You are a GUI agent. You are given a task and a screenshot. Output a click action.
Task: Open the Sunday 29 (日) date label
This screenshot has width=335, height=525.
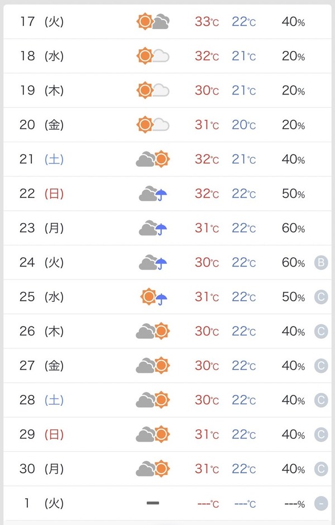pos(41,434)
